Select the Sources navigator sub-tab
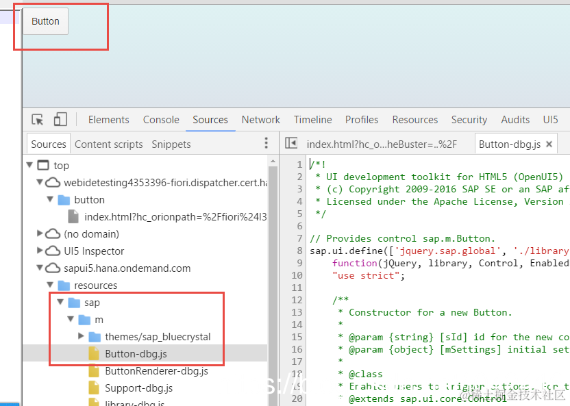Image resolution: width=570 pixels, height=406 pixels. 49,144
